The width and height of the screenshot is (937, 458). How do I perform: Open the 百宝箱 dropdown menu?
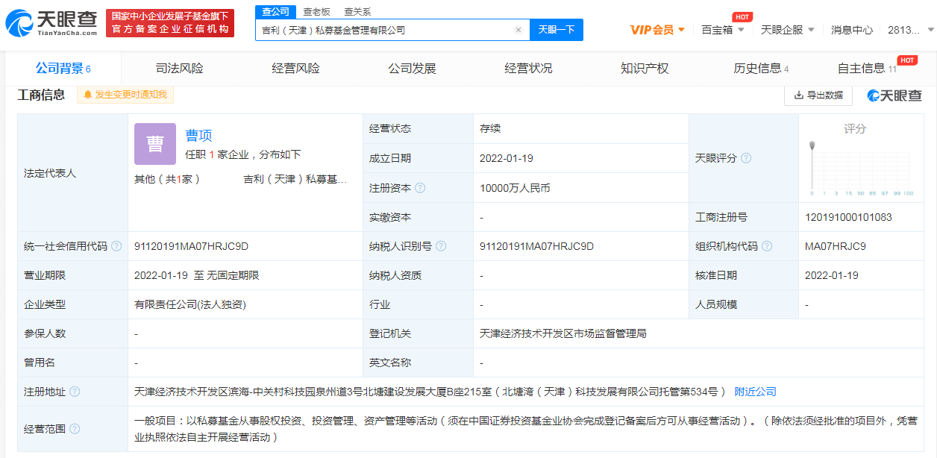point(723,30)
